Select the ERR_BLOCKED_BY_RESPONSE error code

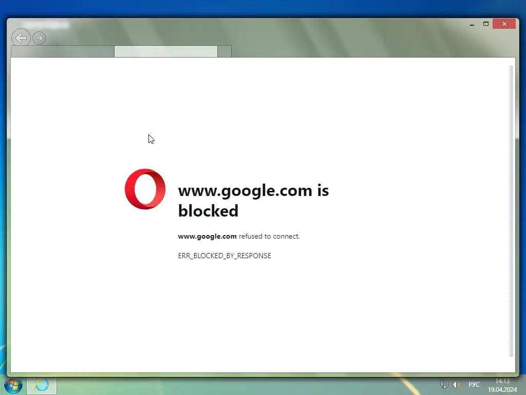pos(224,256)
